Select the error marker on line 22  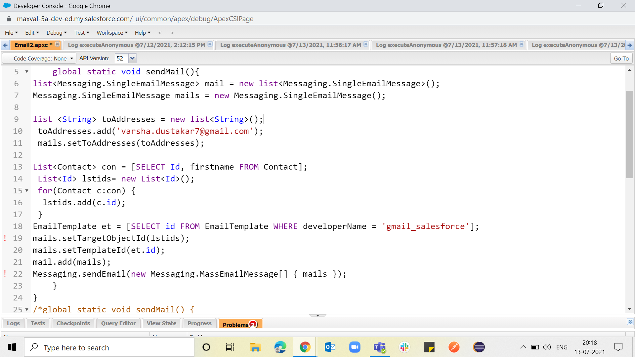pyautogui.click(x=5, y=274)
